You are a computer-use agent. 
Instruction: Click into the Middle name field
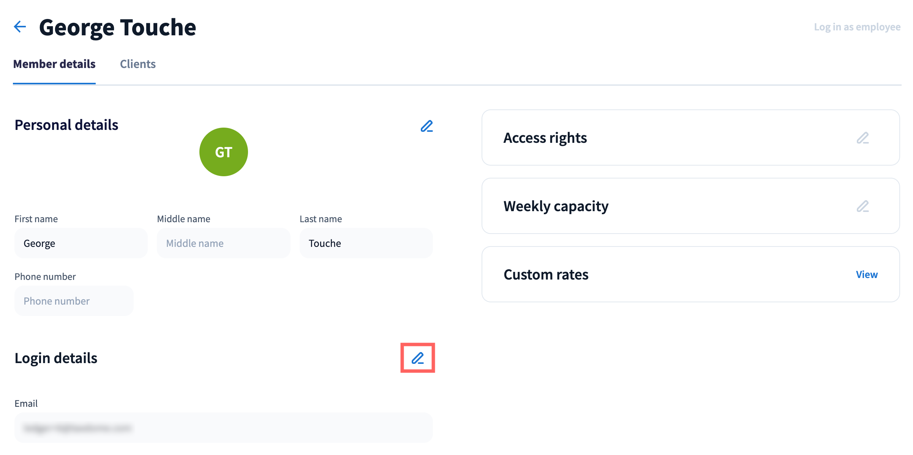[224, 243]
